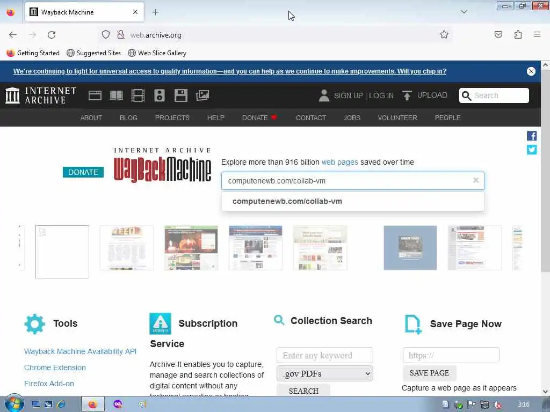Open the Video film strip icon
This screenshot has width=550, height=412.
pyautogui.click(x=138, y=95)
